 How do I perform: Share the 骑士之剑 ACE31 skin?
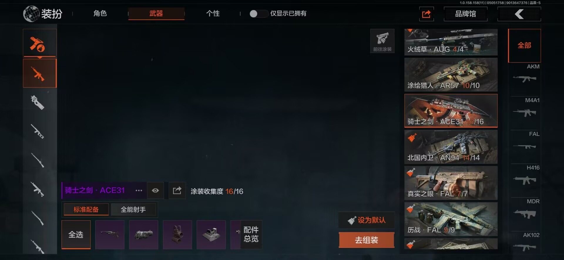coord(177,190)
